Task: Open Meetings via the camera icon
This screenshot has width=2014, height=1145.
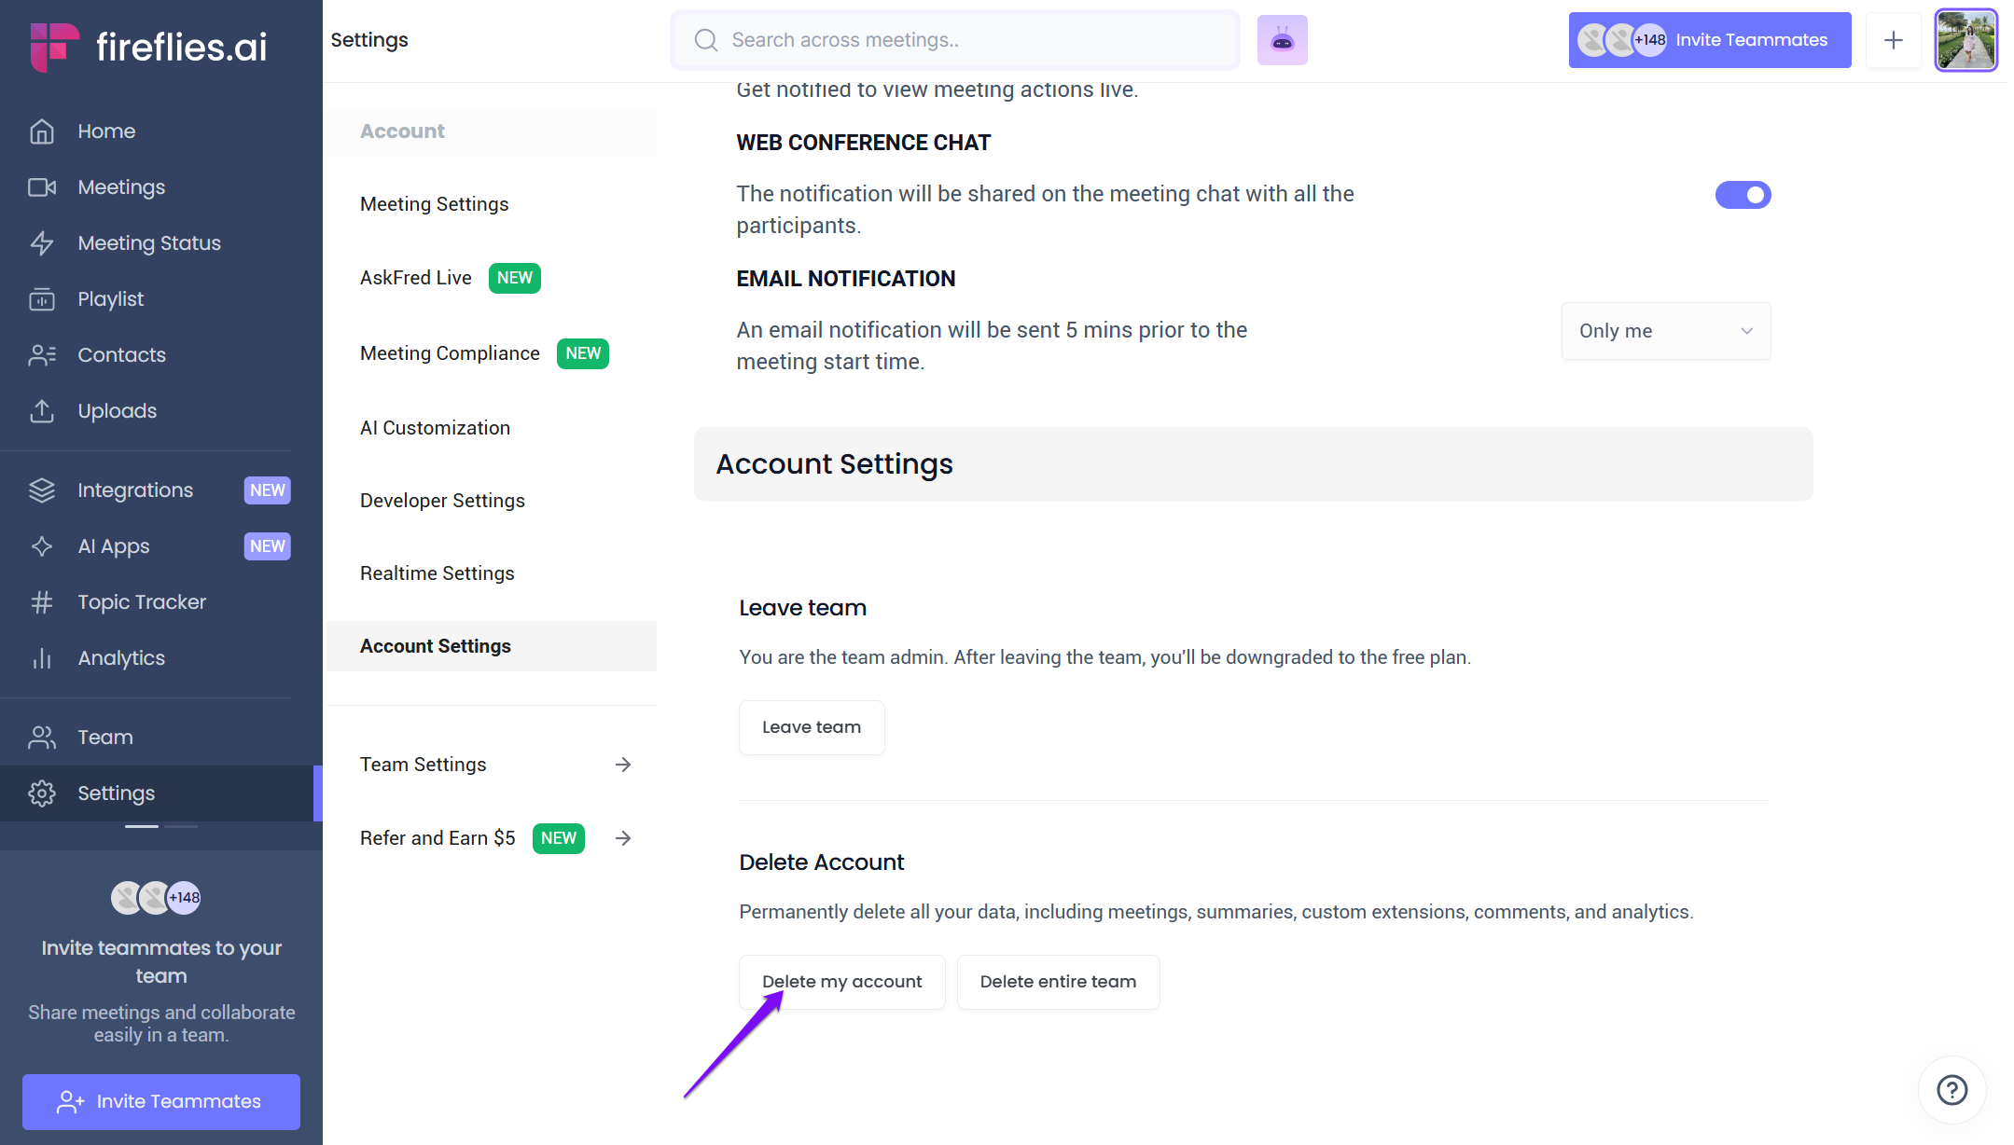Action: click(x=42, y=187)
